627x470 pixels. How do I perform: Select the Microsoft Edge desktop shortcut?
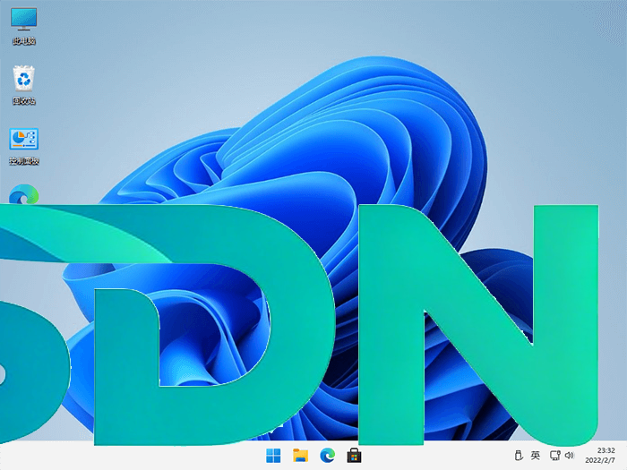[x=24, y=194]
